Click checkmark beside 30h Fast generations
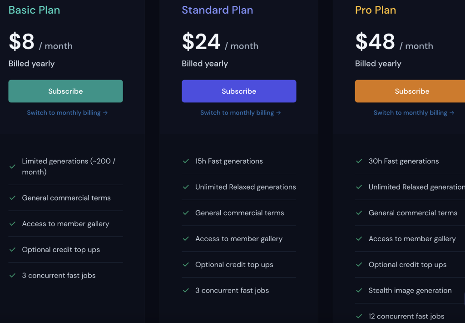Viewport: 465px width, 323px height. pyautogui.click(x=359, y=161)
